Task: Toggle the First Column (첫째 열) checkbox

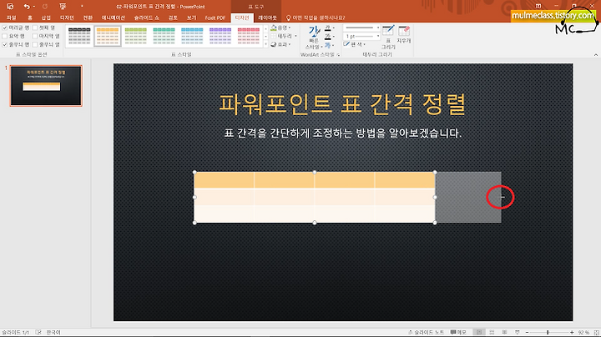Action: click(x=35, y=28)
